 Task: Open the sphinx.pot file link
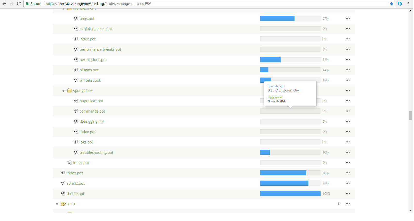coord(76,183)
